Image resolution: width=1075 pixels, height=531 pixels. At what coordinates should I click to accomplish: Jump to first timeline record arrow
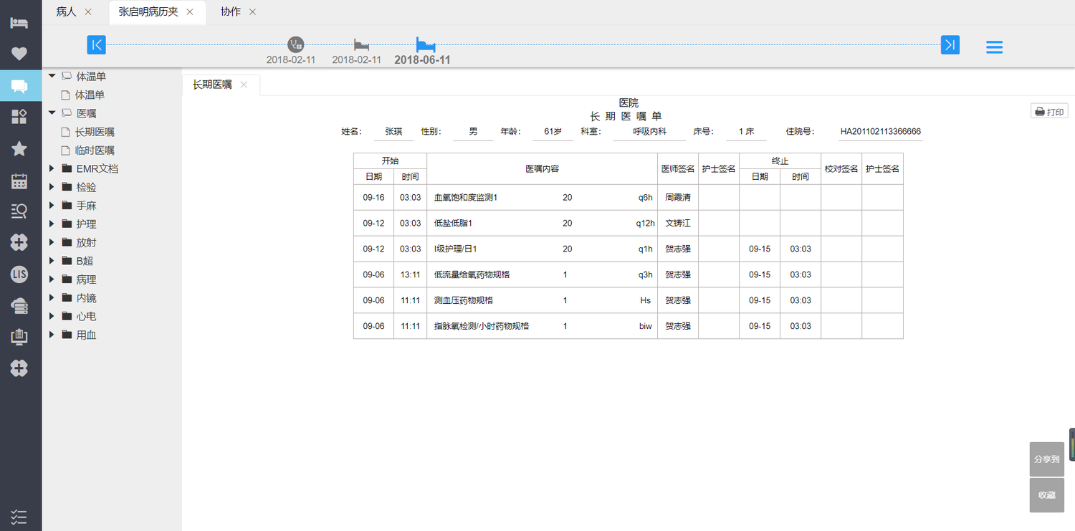[x=97, y=44]
